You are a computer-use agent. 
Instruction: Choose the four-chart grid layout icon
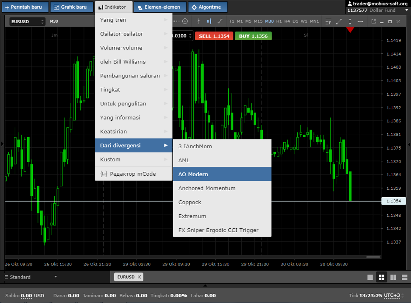[382, 277]
